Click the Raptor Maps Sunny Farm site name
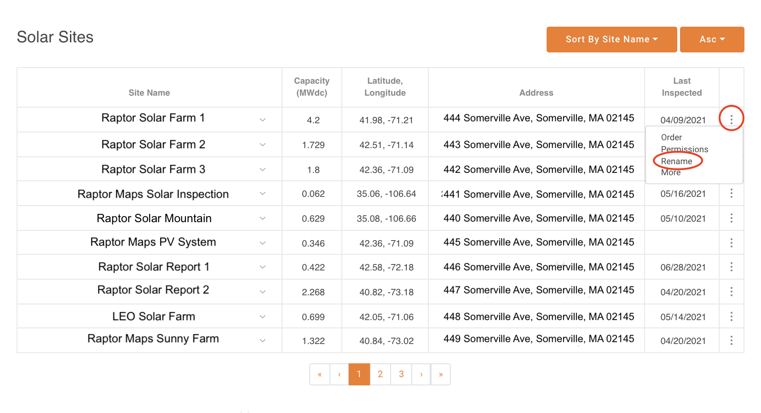761x413 pixels. 153,339
